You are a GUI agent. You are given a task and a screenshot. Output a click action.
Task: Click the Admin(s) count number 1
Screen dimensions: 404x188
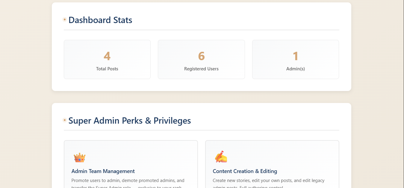click(296, 56)
